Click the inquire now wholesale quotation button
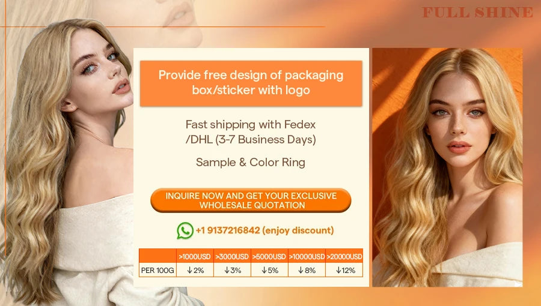 [251, 200]
